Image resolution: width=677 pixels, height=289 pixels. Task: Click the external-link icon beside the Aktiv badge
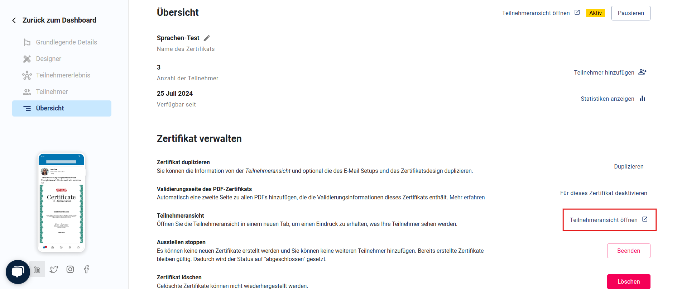pyautogui.click(x=577, y=13)
